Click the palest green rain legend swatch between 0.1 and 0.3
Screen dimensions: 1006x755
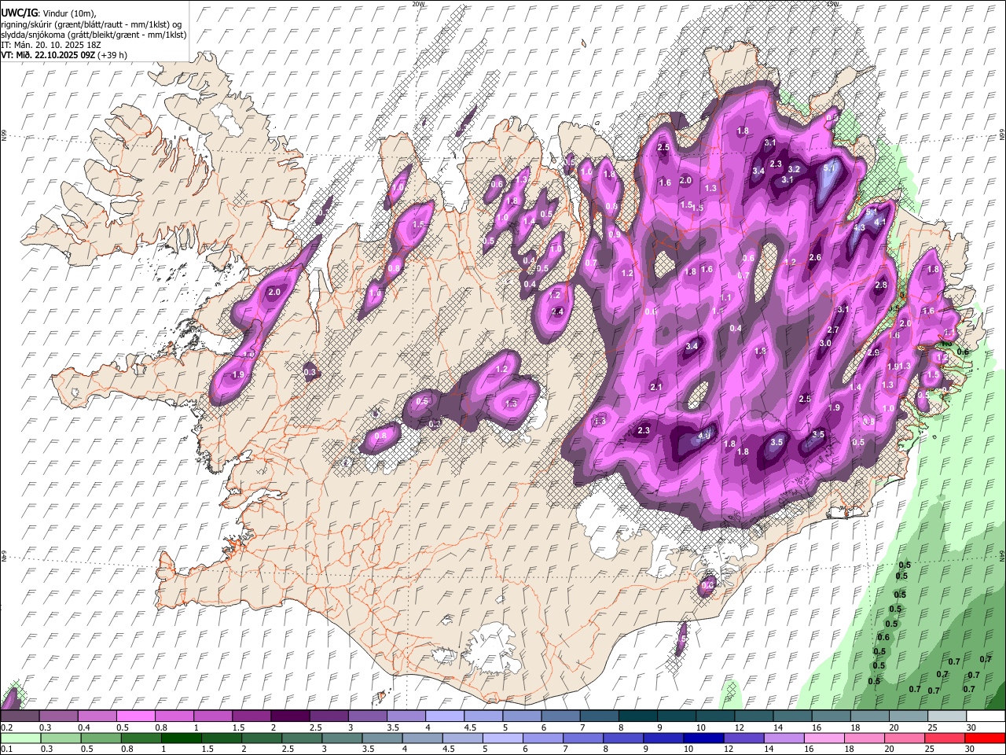click(20, 738)
